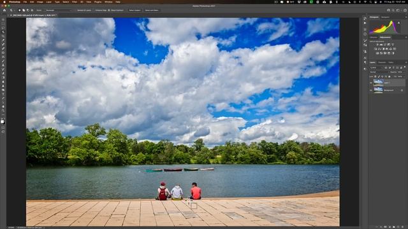Toggle Quick Mask mode icon

pos(3,128)
